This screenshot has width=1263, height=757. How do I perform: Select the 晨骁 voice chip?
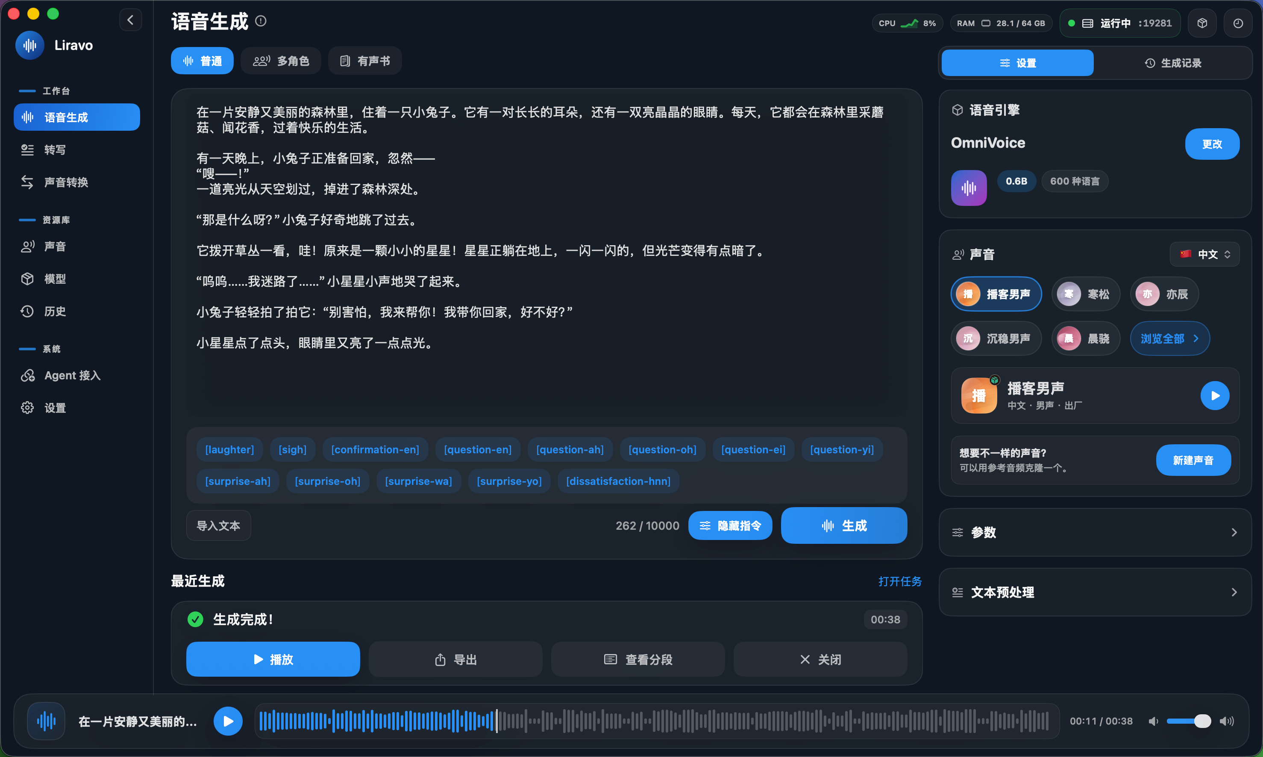pyautogui.click(x=1086, y=338)
